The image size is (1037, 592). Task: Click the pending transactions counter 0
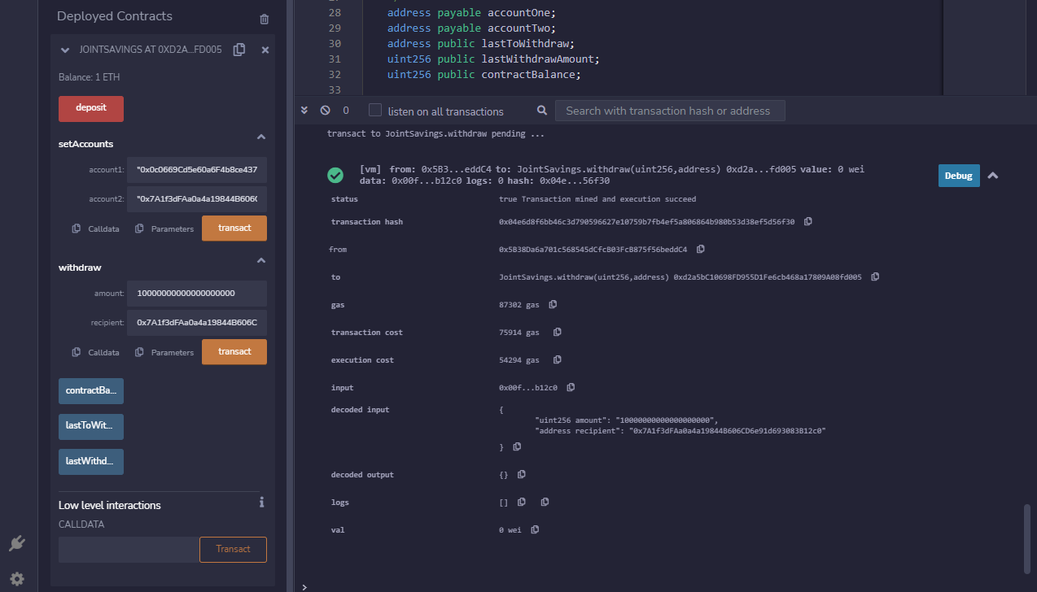coord(346,111)
